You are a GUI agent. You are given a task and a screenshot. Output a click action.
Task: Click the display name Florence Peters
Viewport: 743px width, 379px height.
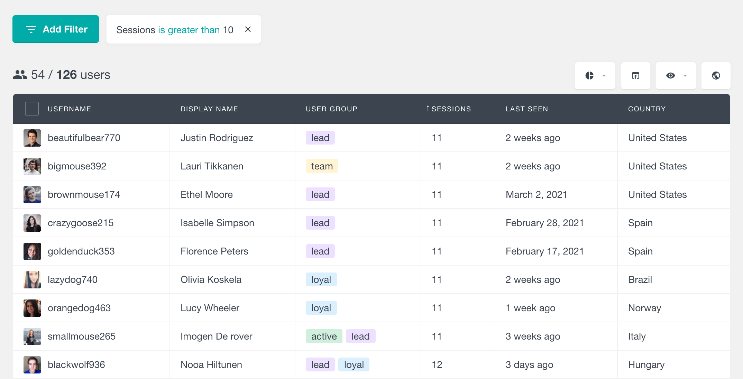214,251
